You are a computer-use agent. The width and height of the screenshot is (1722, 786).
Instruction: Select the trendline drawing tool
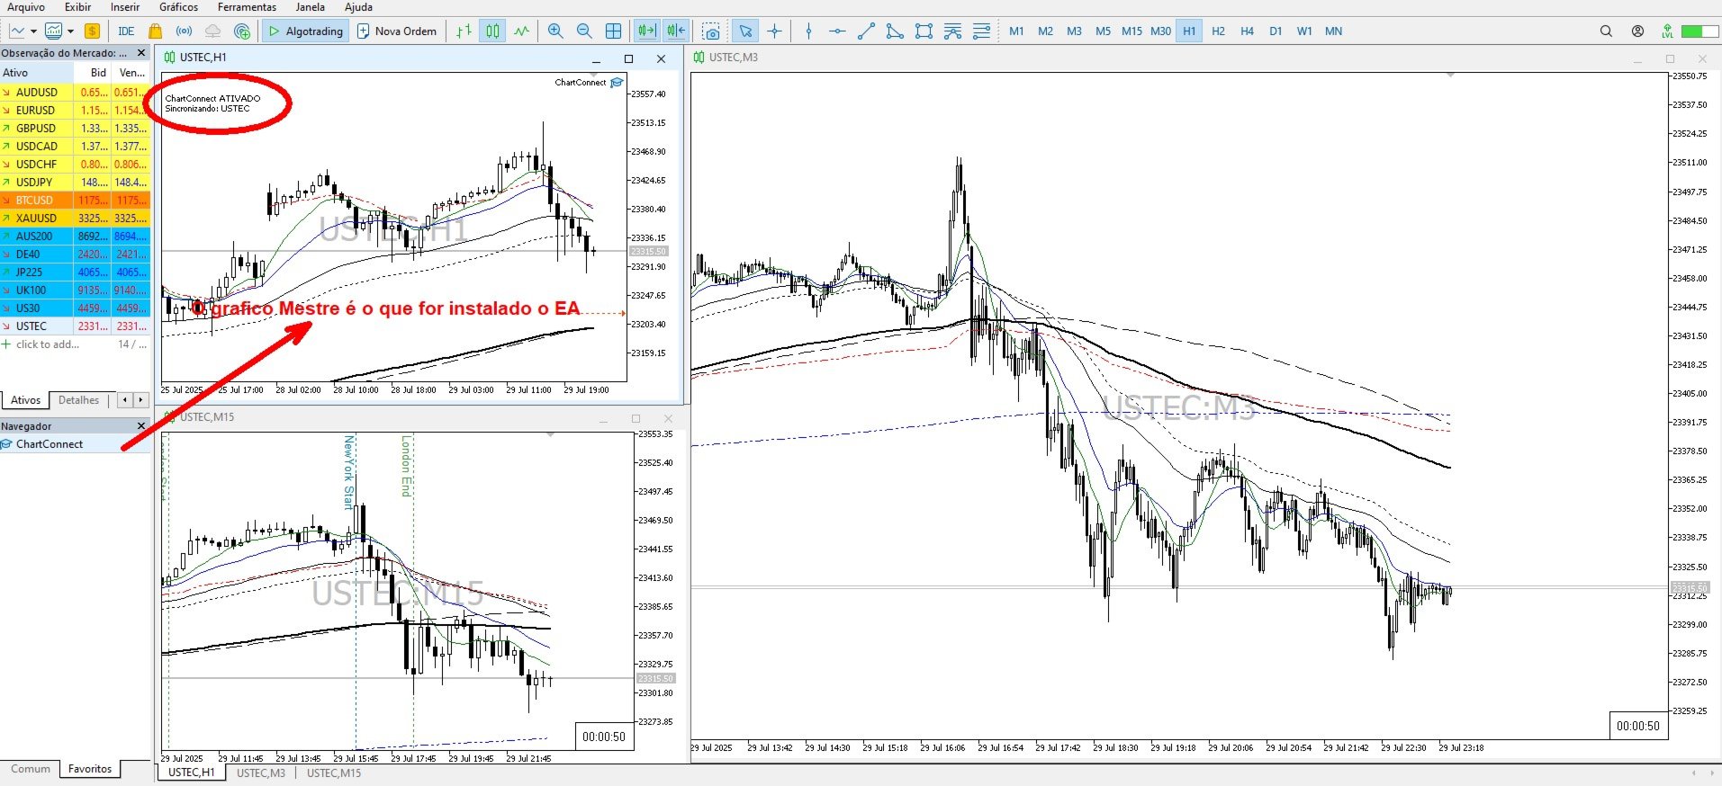(x=866, y=31)
